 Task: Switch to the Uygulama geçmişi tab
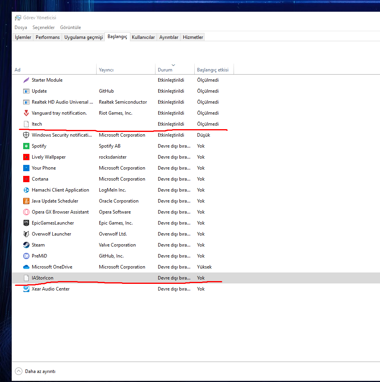83,37
